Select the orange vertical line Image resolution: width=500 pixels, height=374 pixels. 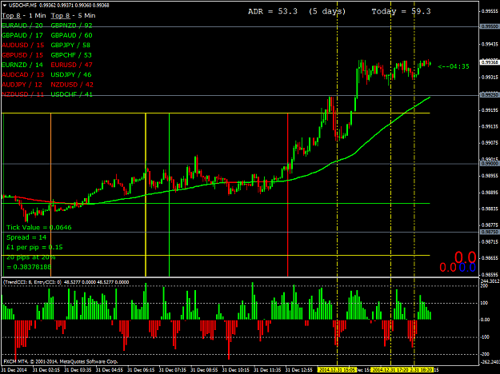coord(50,194)
